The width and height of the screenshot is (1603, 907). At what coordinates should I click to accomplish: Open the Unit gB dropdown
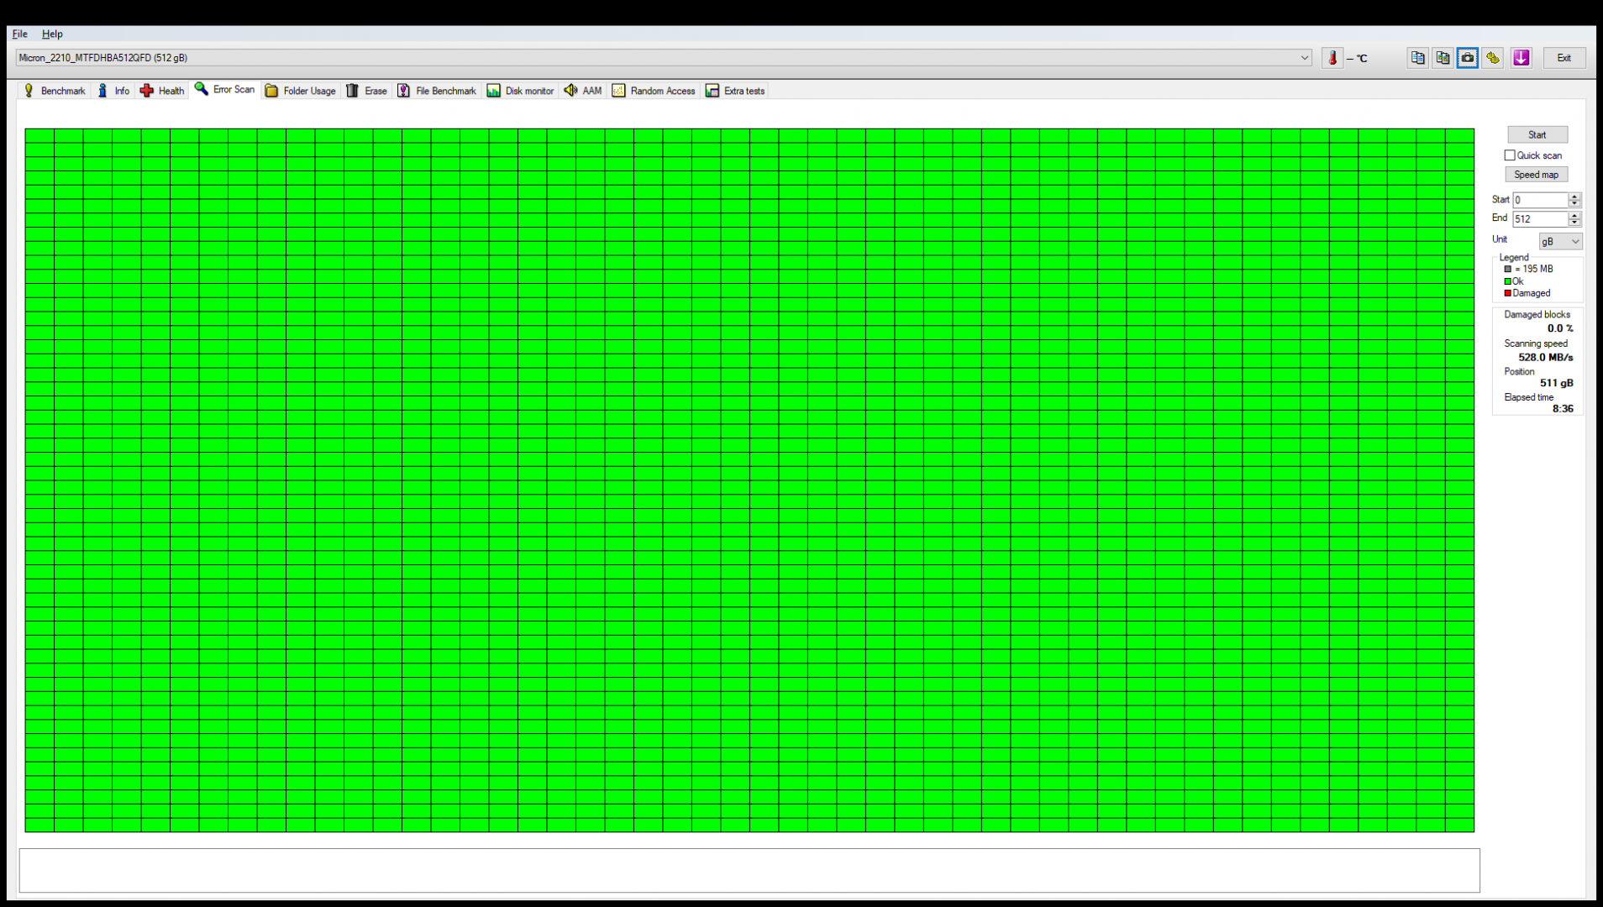click(1561, 241)
